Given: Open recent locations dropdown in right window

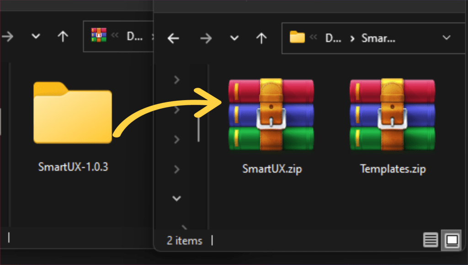Looking at the screenshot, I should [234, 38].
